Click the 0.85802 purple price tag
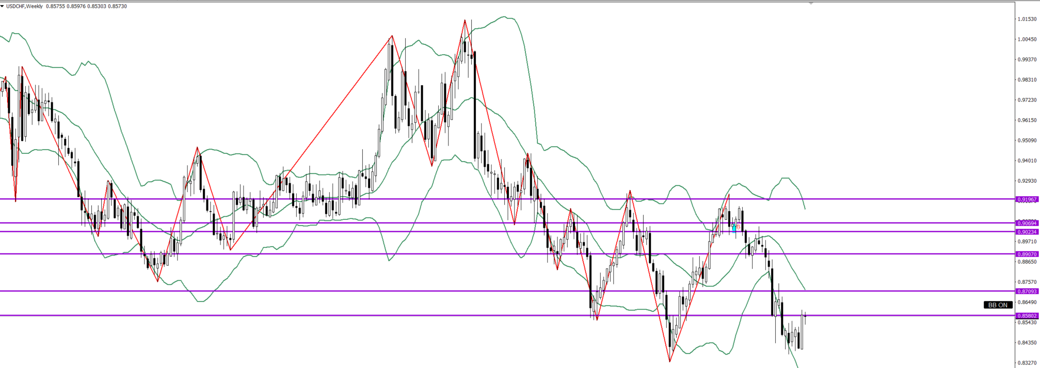1040x368 pixels. point(1027,315)
